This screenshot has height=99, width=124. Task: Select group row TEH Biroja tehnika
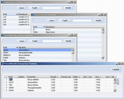coord(37,61)
